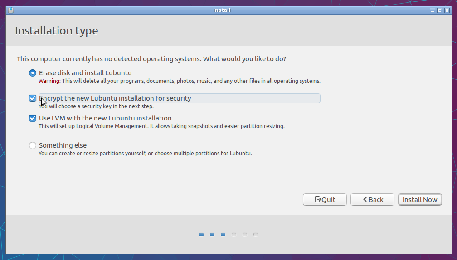The width and height of the screenshot is (457, 260).
Task: Select Erase disk and install Lubuntu option
Action: [32, 72]
